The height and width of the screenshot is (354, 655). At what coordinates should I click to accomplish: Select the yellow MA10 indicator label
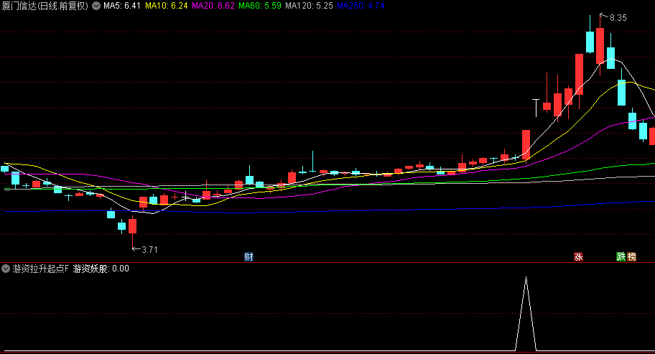pos(166,6)
